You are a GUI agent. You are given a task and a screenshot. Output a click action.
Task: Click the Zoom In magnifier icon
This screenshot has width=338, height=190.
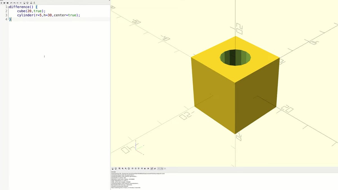point(123,168)
